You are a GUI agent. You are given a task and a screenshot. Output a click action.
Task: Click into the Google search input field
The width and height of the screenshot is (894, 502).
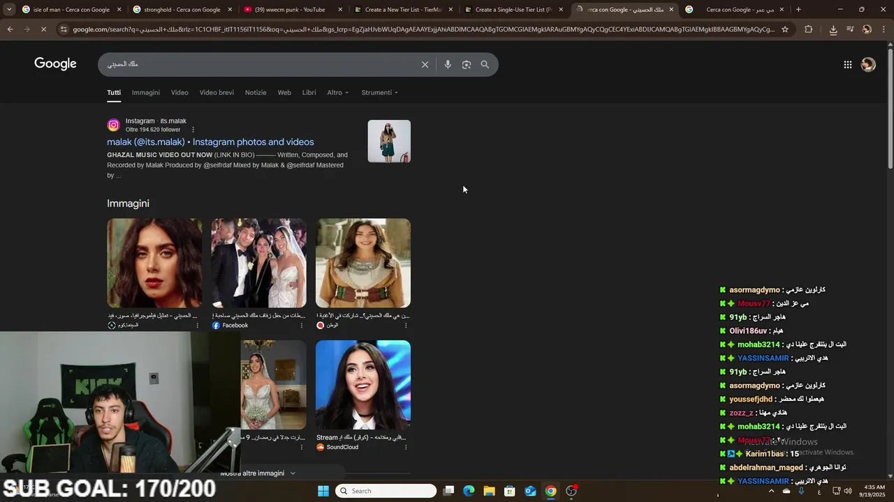click(x=258, y=64)
